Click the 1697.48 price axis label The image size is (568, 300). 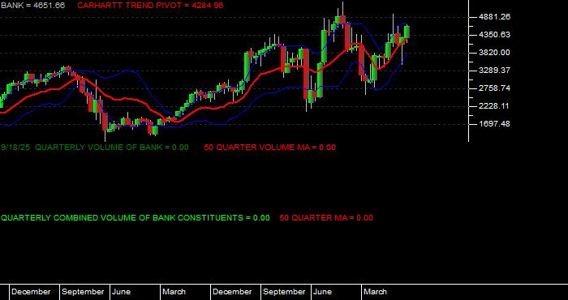tap(494, 124)
